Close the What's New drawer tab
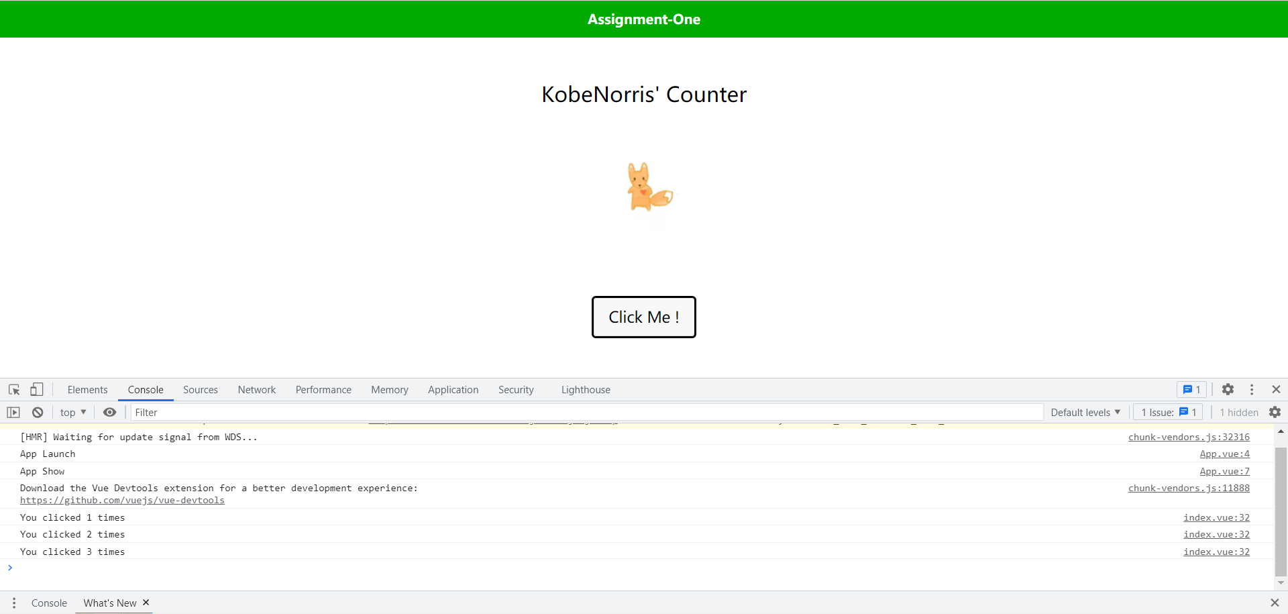 point(146,603)
